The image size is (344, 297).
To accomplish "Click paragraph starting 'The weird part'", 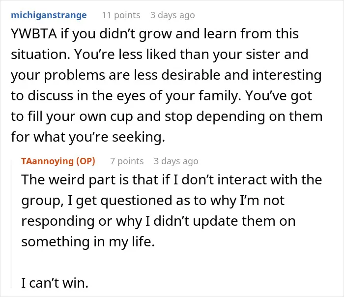I will [x=172, y=210].
